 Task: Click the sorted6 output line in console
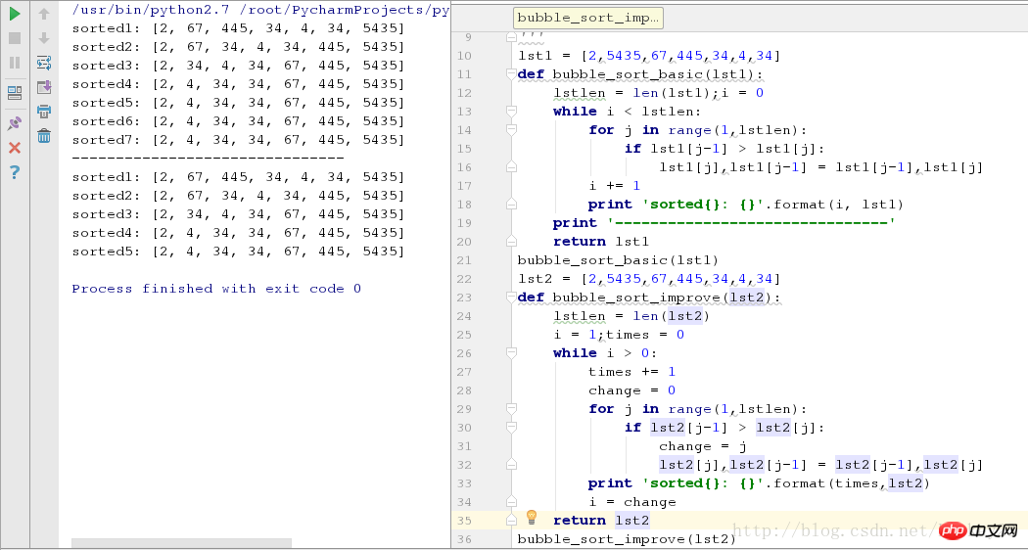click(x=239, y=121)
